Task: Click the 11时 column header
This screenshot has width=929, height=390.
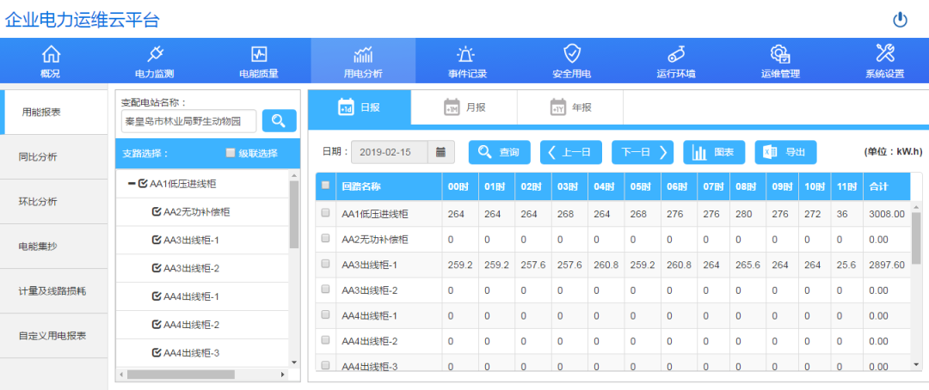Action: (x=846, y=186)
